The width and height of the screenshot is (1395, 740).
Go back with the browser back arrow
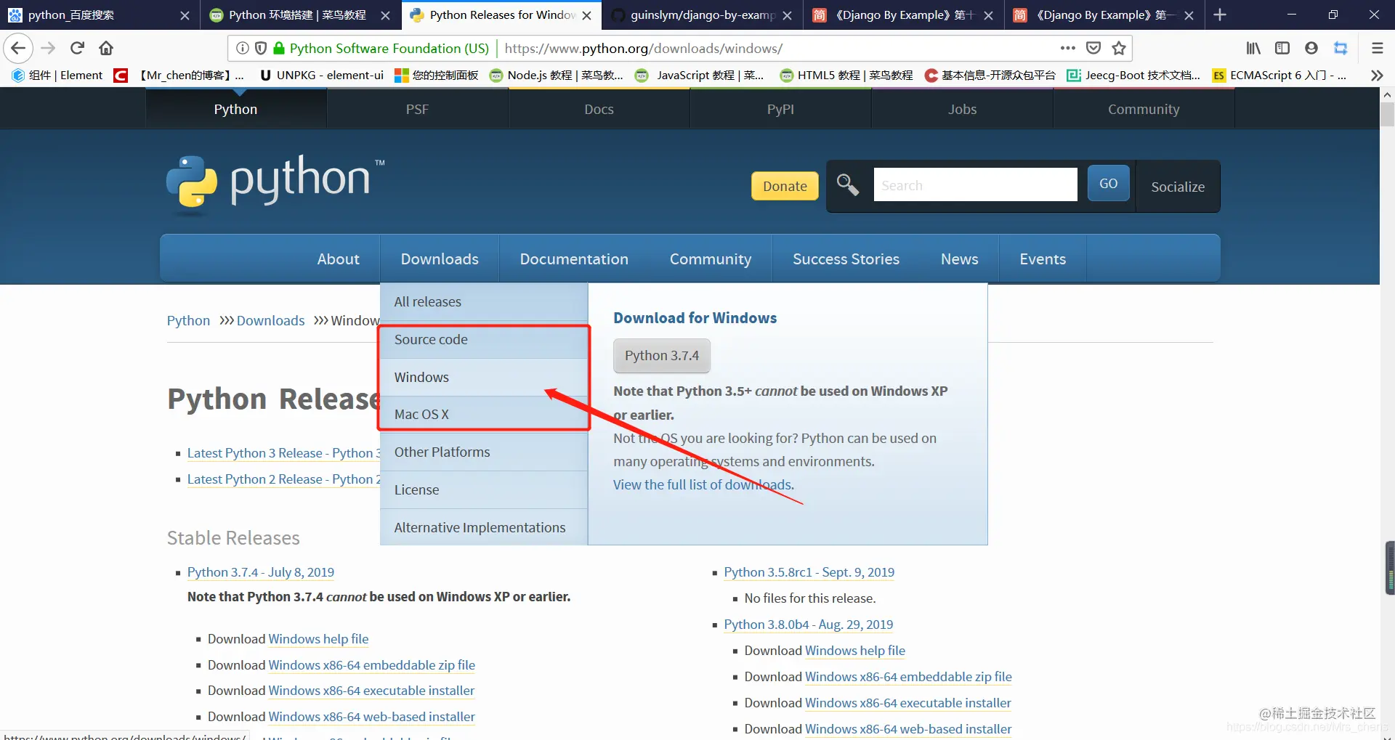click(x=18, y=49)
